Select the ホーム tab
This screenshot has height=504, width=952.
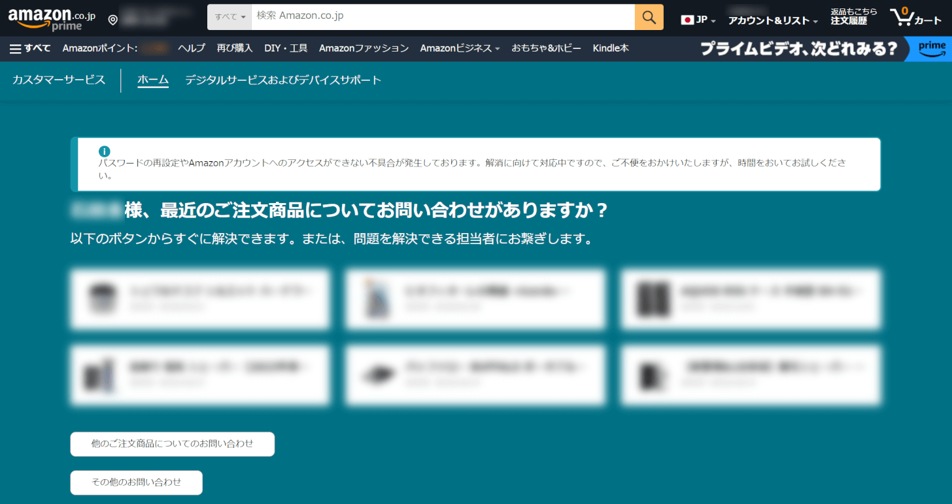(x=153, y=80)
